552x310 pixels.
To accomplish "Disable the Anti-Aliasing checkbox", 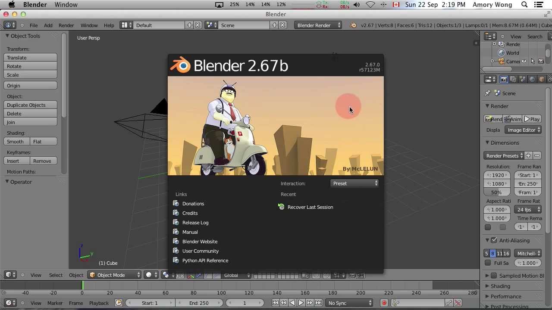I will point(494,240).
